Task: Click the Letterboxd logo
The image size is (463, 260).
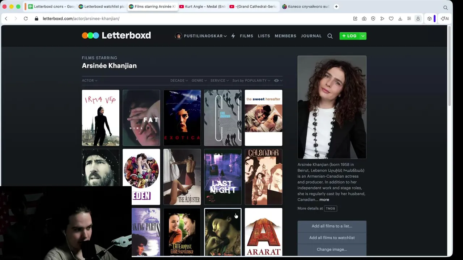Action: point(116,35)
